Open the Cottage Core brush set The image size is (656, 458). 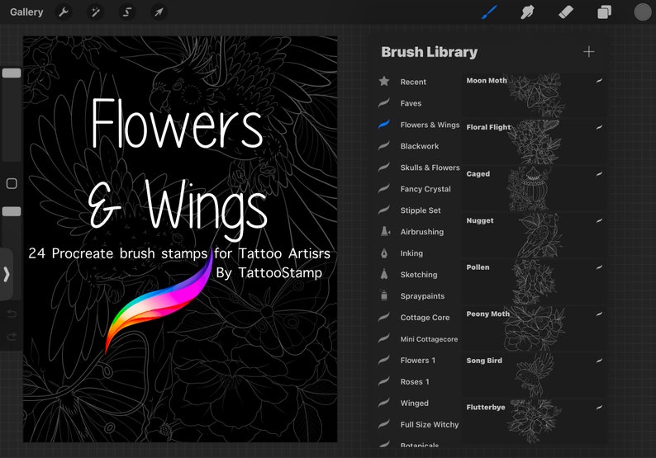pos(417,317)
